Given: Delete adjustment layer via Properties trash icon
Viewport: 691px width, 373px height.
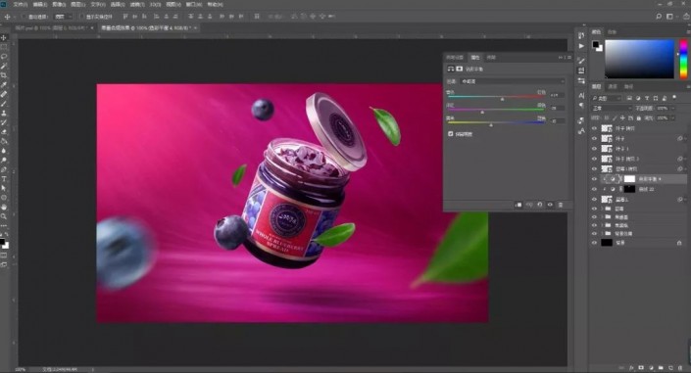Looking at the screenshot, I should 561,205.
